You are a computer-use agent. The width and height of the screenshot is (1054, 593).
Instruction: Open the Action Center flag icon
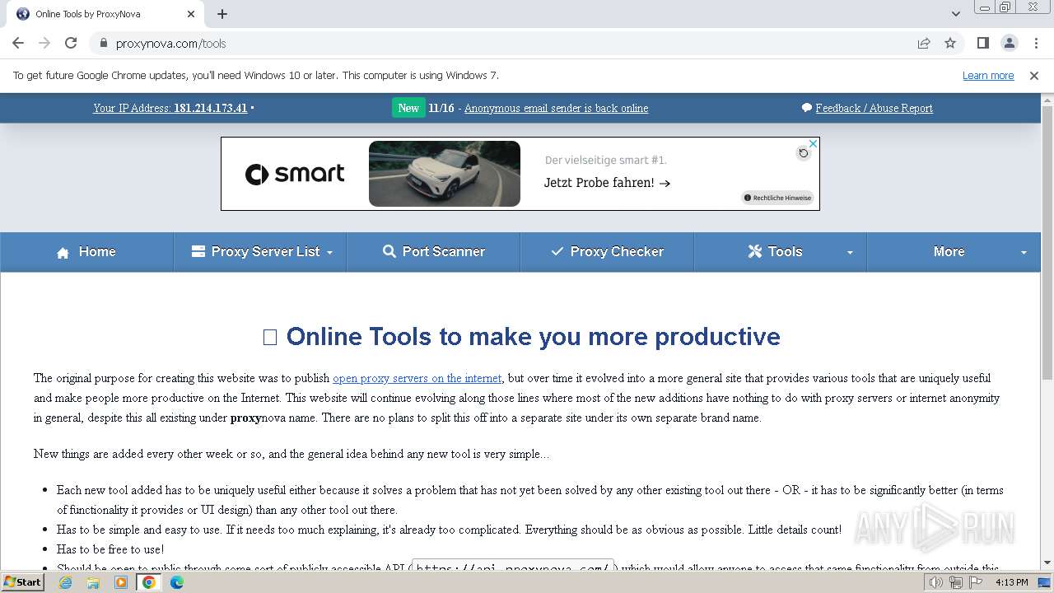pos(976,582)
